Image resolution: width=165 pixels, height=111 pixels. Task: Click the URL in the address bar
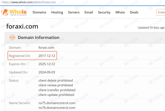(x=29, y=2)
